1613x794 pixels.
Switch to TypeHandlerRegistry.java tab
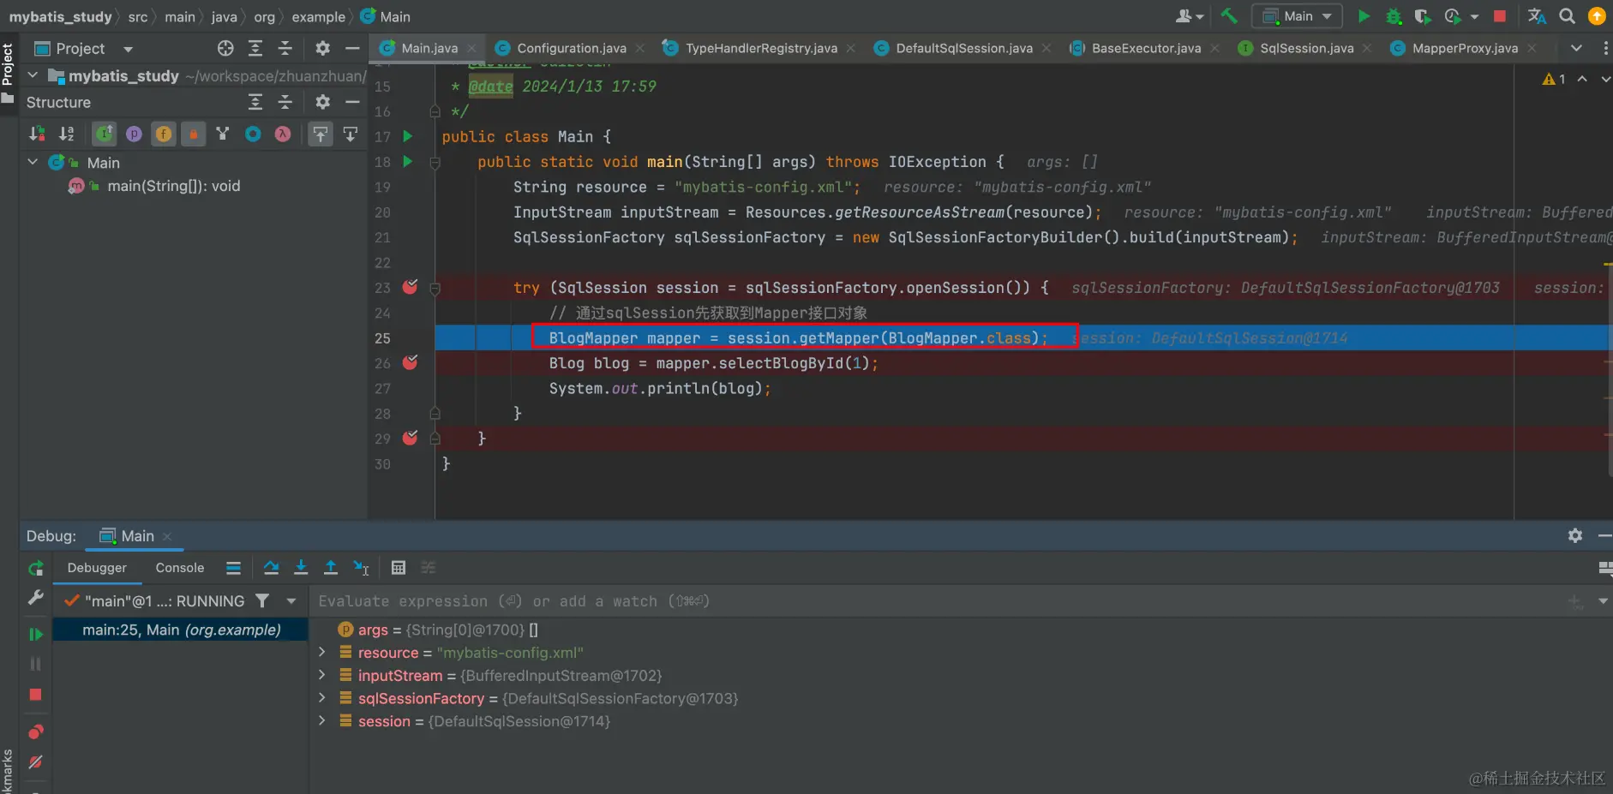point(761,48)
